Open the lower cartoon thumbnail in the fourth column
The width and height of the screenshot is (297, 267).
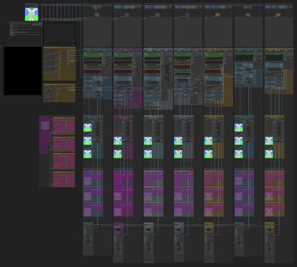coord(178,154)
